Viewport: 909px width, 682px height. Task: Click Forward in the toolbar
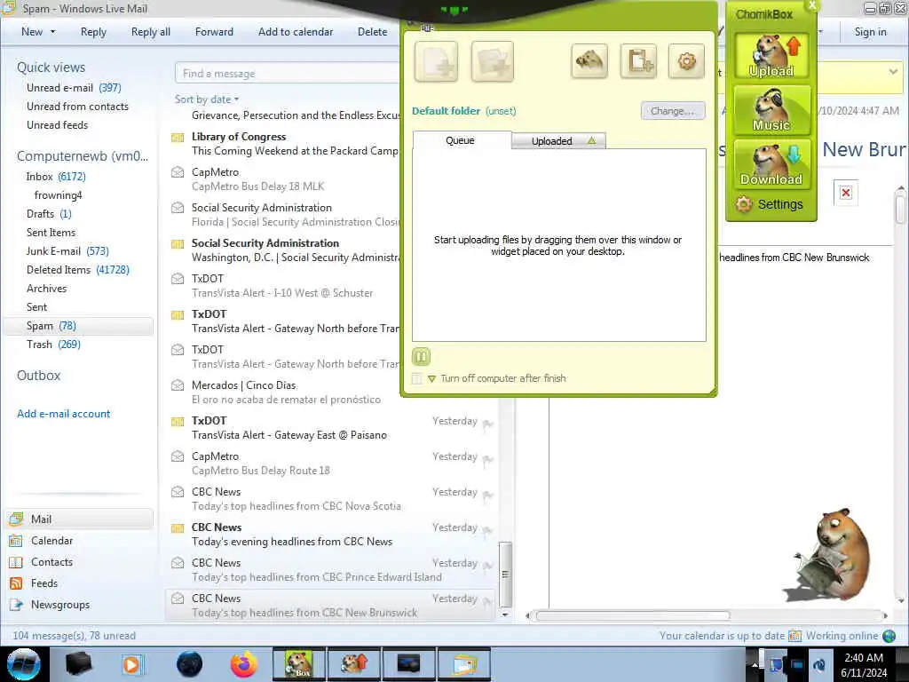(x=214, y=32)
